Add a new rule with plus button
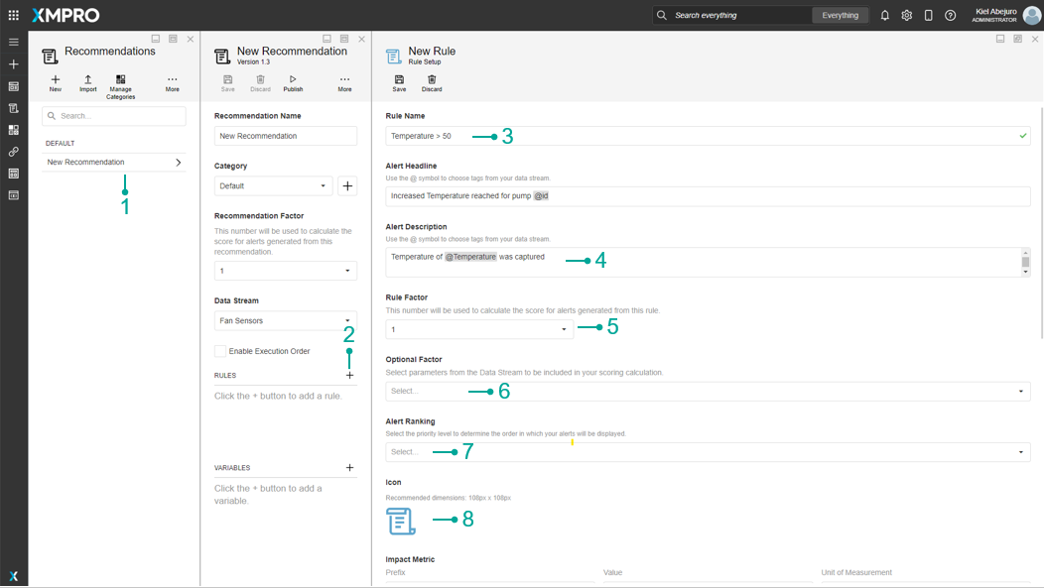The width and height of the screenshot is (1044, 588). click(349, 376)
